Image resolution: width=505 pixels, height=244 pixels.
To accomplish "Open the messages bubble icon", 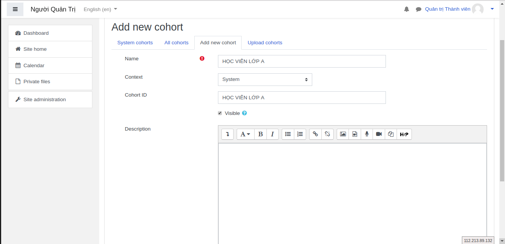I will tap(418, 9).
